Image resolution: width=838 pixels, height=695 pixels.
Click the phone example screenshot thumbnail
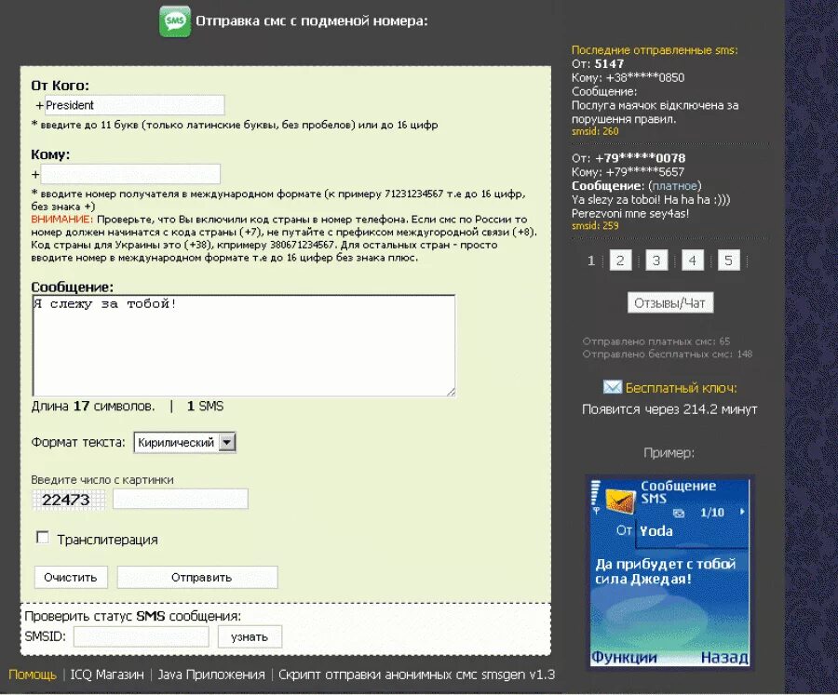click(669, 571)
